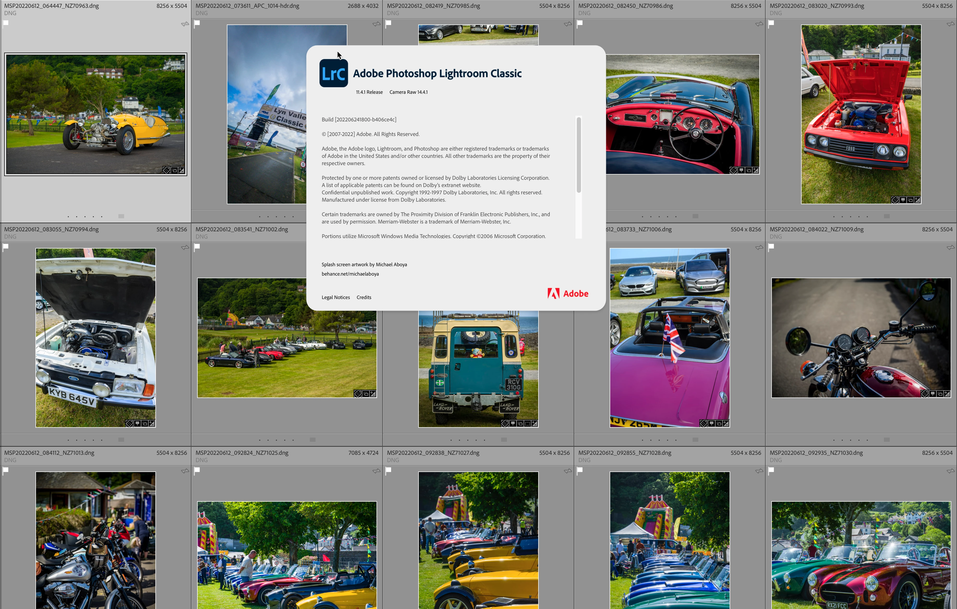Viewport: 957px width, 609px height.
Task: Click the LrC application logo in About dialog
Action: click(334, 73)
